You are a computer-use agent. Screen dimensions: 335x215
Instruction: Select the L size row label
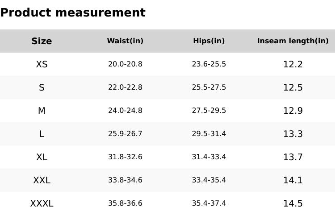[x=42, y=134]
